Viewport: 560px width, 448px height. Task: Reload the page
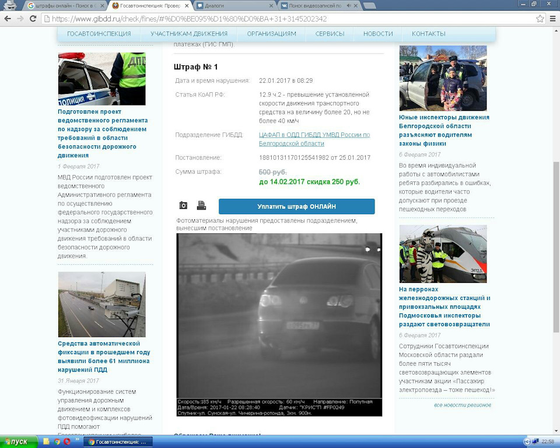point(33,19)
